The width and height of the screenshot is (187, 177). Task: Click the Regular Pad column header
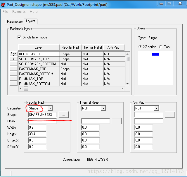pos(70,47)
